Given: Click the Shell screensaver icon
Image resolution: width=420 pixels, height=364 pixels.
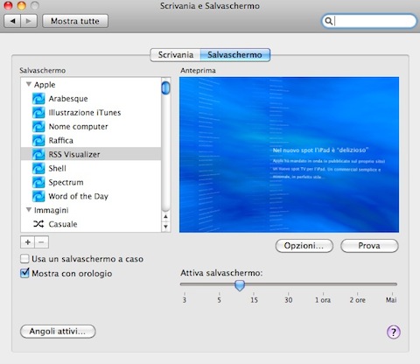Looking at the screenshot, I should tap(38, 168).
